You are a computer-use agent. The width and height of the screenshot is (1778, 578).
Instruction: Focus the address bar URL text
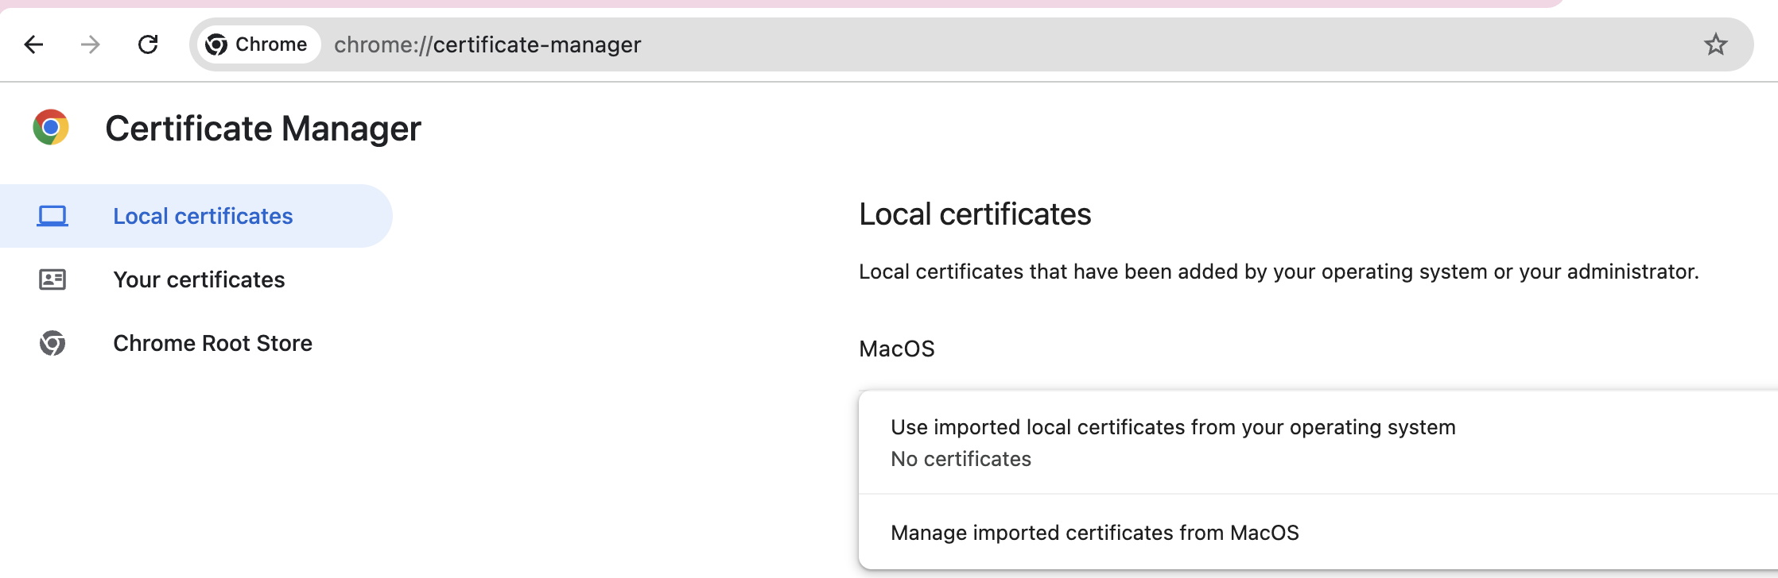tap(487, 44)
